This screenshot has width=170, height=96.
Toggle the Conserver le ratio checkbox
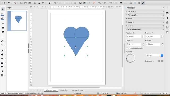click(x=127, y=49)
